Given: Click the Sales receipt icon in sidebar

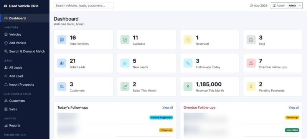Looking at the screenshot, I should 6,109.
